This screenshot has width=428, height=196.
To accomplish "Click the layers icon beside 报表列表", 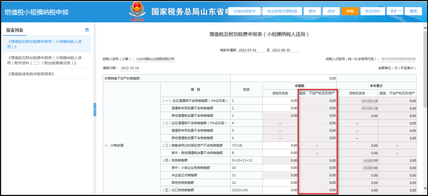I will coord(87,30).
